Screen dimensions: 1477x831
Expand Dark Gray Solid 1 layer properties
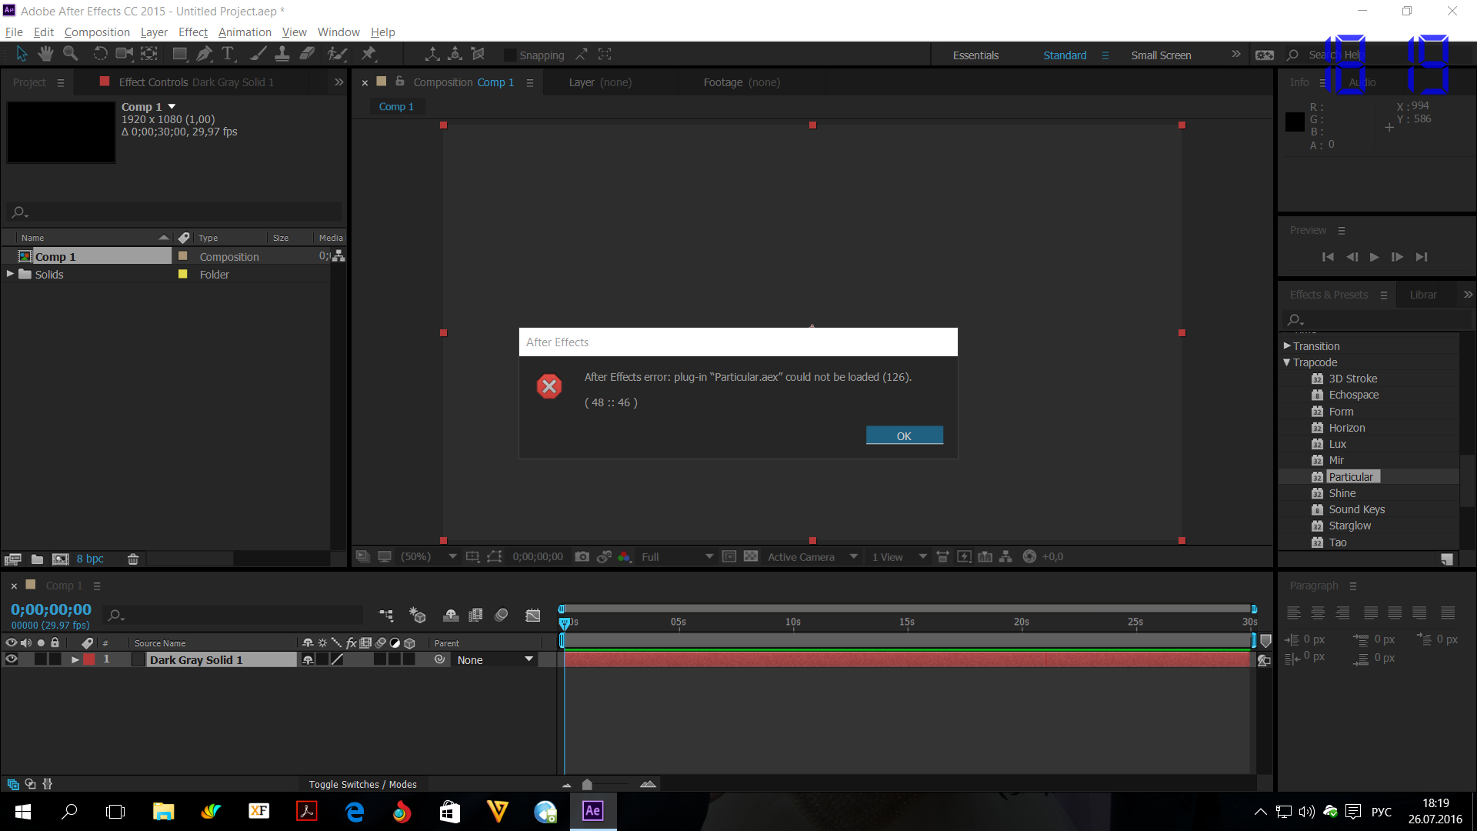coord(75,659)
